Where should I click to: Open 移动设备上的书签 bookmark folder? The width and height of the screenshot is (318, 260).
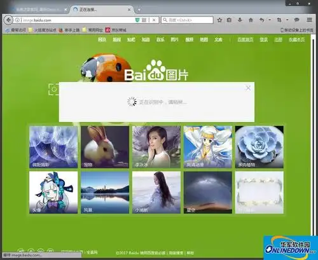pyautogui.click(x=297, y=30)
